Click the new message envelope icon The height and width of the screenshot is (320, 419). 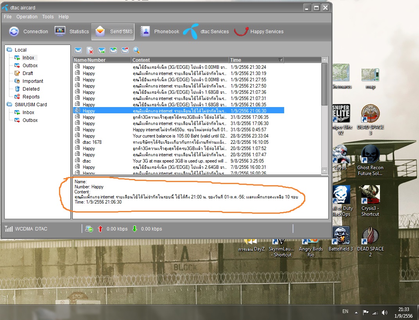click(x=78, y=50)
